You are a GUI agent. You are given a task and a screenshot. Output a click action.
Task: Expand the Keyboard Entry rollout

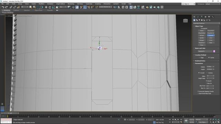200,61
